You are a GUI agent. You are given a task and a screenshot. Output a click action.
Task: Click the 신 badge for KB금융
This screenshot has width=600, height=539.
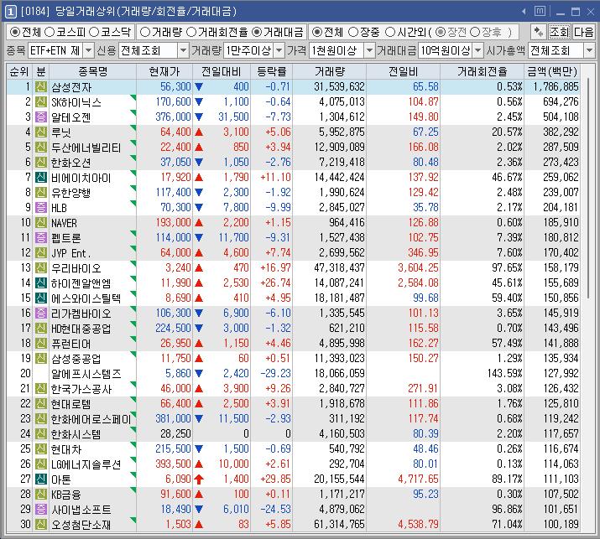coord(40,494)
